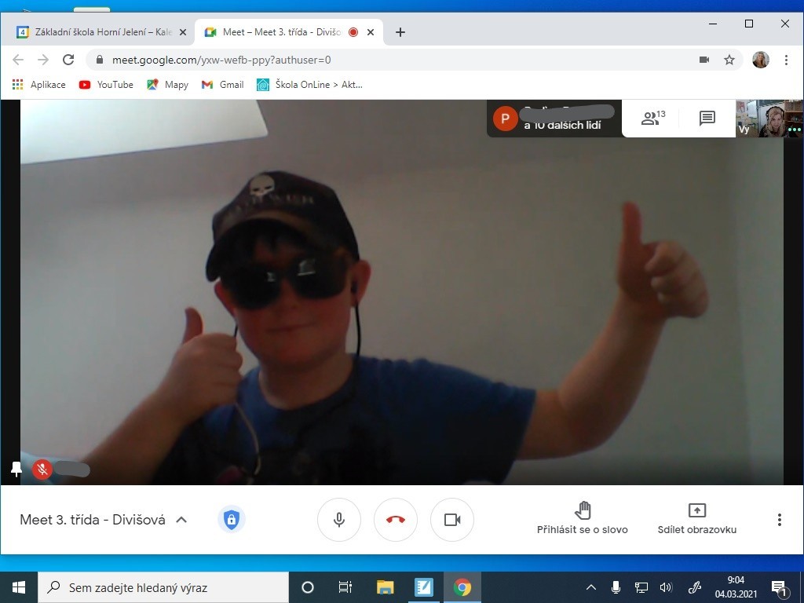The height and width of the screenshot is (603, 804).
Task: Open the Gmail bookmark
Action: [223, 85]
